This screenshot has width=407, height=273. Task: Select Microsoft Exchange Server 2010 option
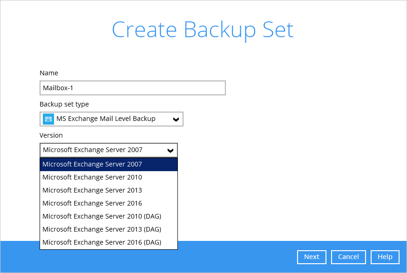click(109, 177)
